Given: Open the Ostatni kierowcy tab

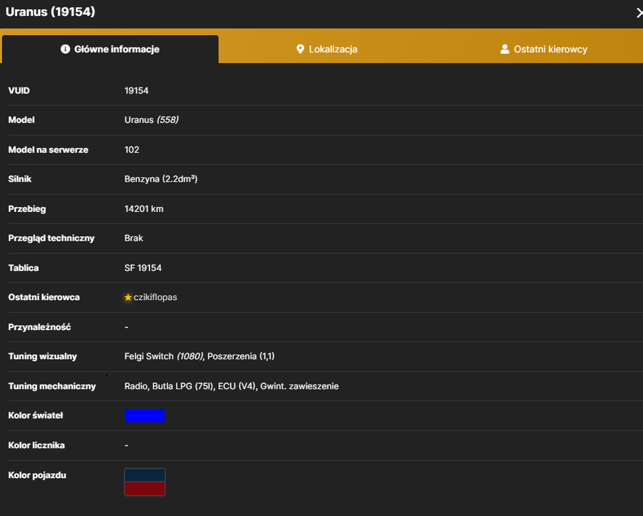Looking at the screenshot, I should (x=544, y=49).
